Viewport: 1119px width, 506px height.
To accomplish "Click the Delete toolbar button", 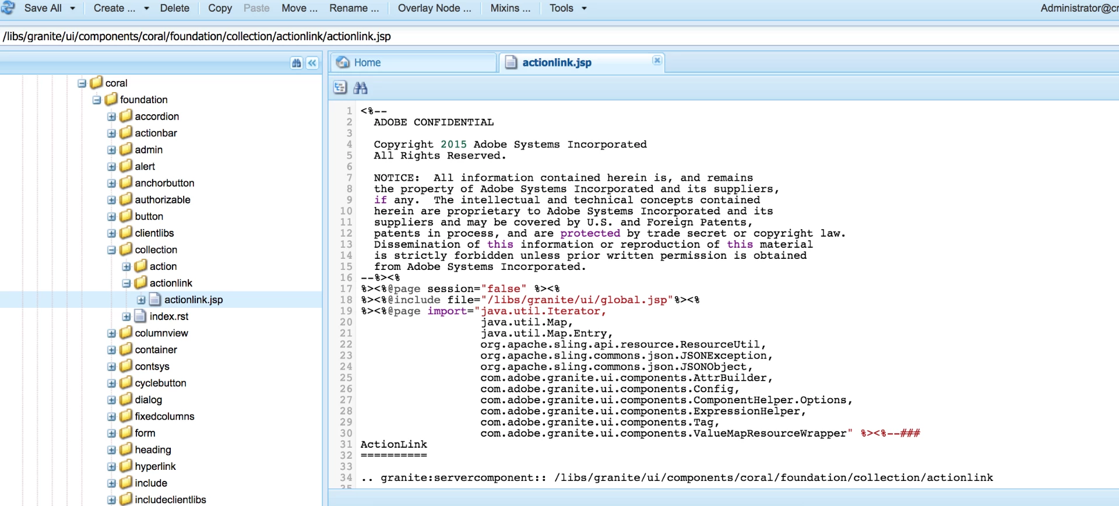I will click(x=175, y=8).
